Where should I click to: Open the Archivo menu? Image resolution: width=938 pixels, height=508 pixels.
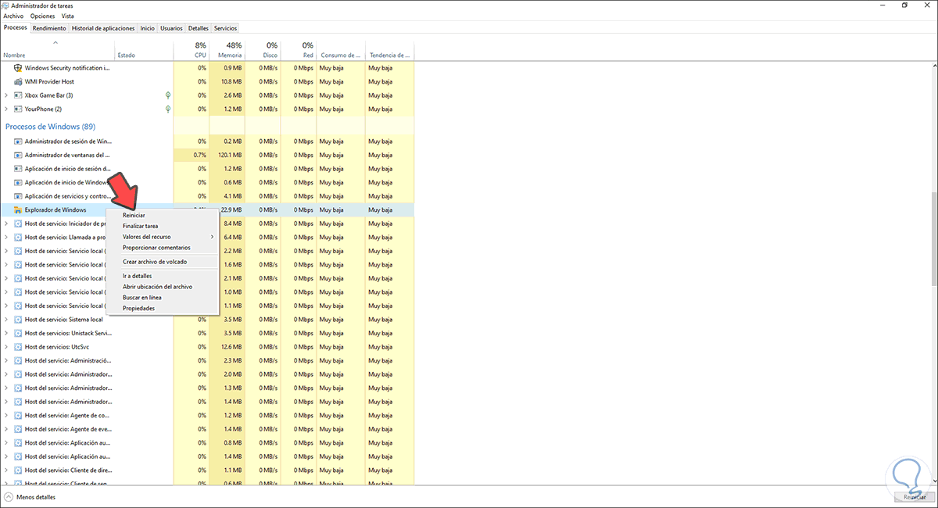click(13, 16)
